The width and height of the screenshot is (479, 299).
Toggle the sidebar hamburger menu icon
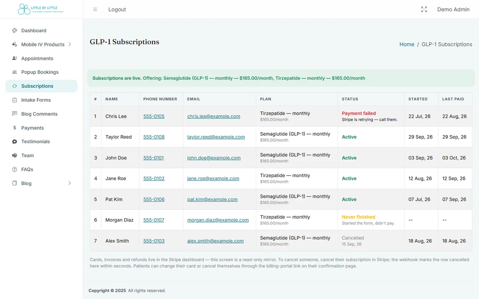click(x=95, y=9)
